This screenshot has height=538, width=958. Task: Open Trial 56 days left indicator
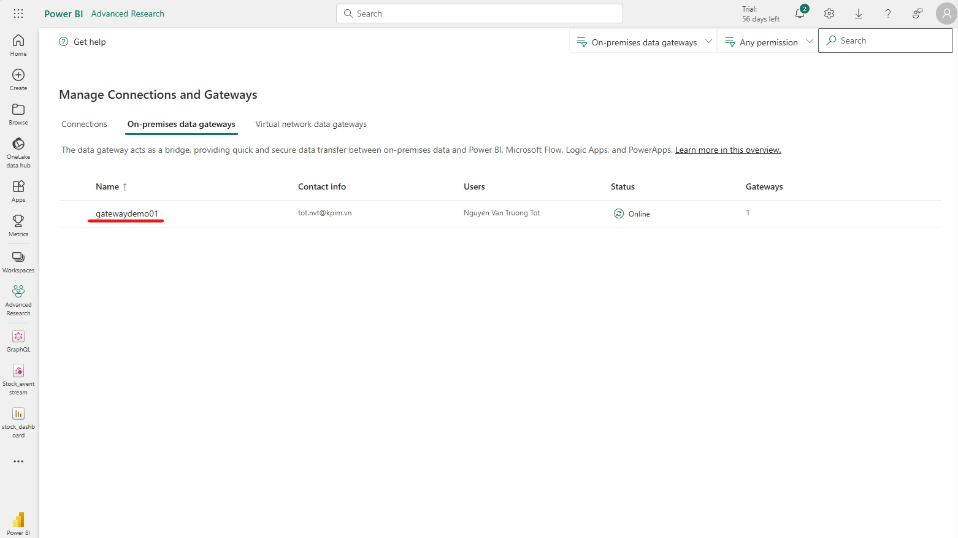click(x=761, y=14)
